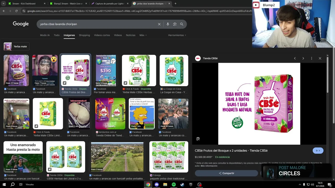Open the Windows notification center

(x=330, y=185)
